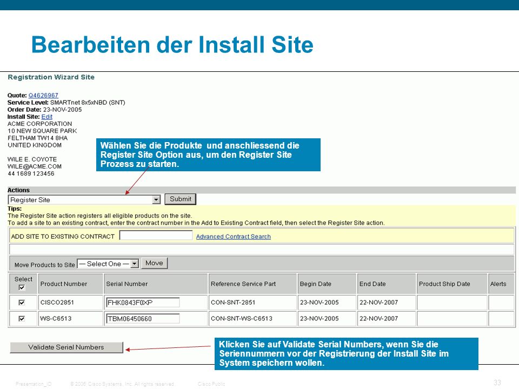Viewport: 519px width, 389px height.
Task: Edit the Install Site
Action: tap(46, 117)
